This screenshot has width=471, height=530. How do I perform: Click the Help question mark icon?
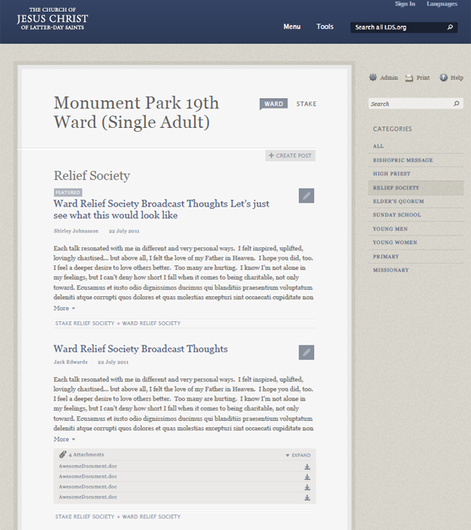444,78
